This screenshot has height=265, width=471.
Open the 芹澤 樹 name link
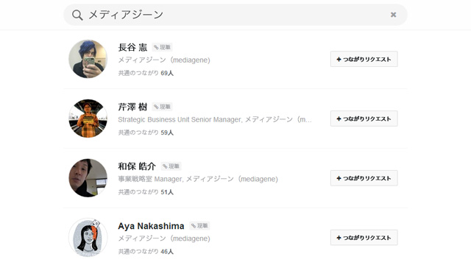[132, 107]
